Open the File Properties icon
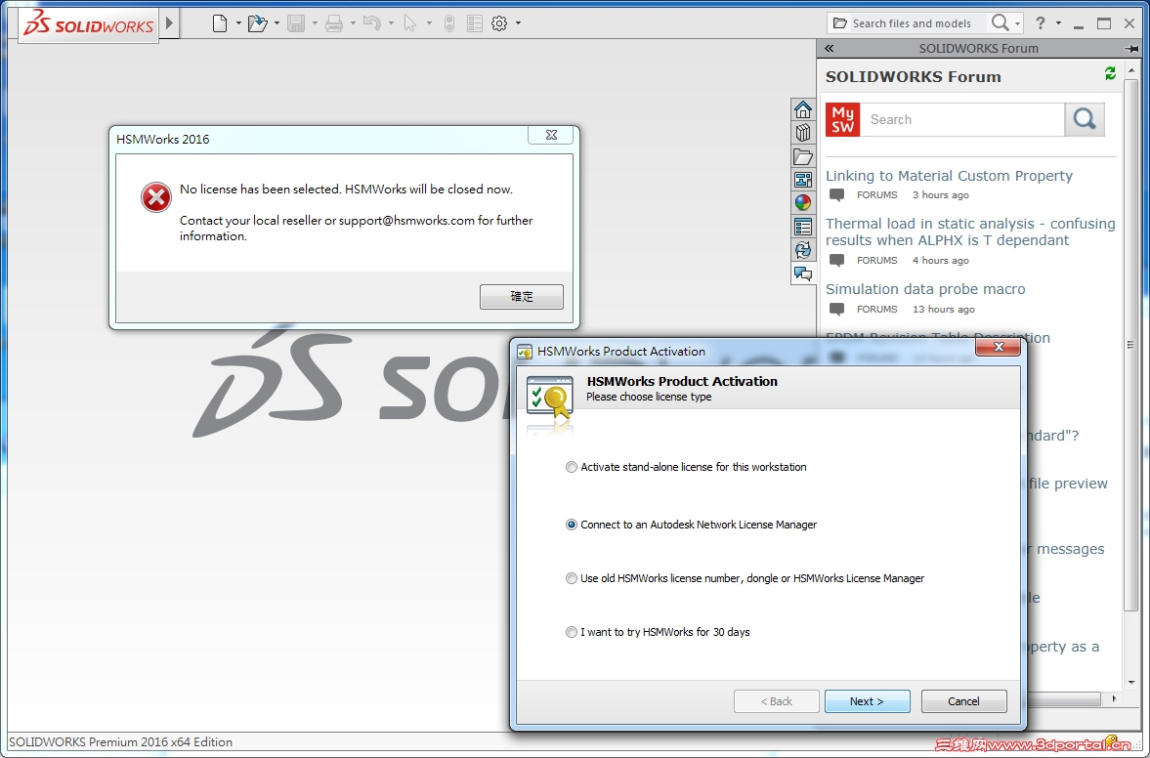Viewport: 1150px width, 758px height. [x=475, y=23]
